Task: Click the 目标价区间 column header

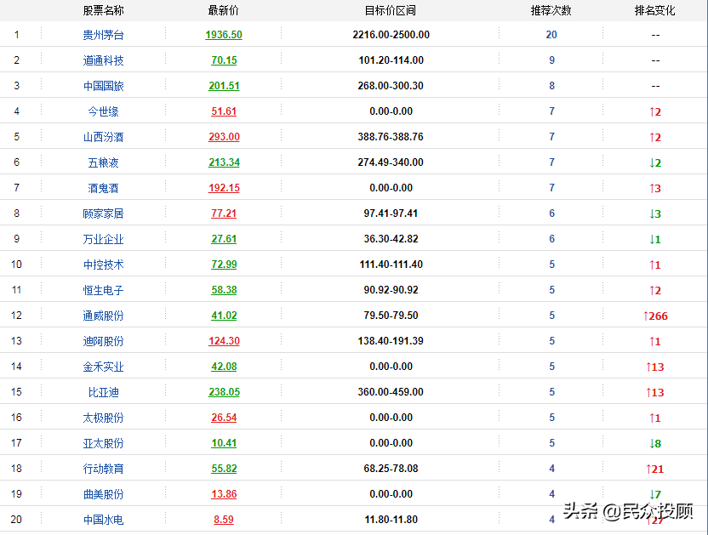Action: pyautogui.click(x=391, y=10)
